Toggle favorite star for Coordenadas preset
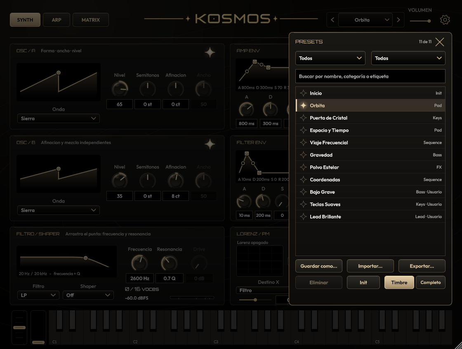The image size is (462, 349). (303, 180)
